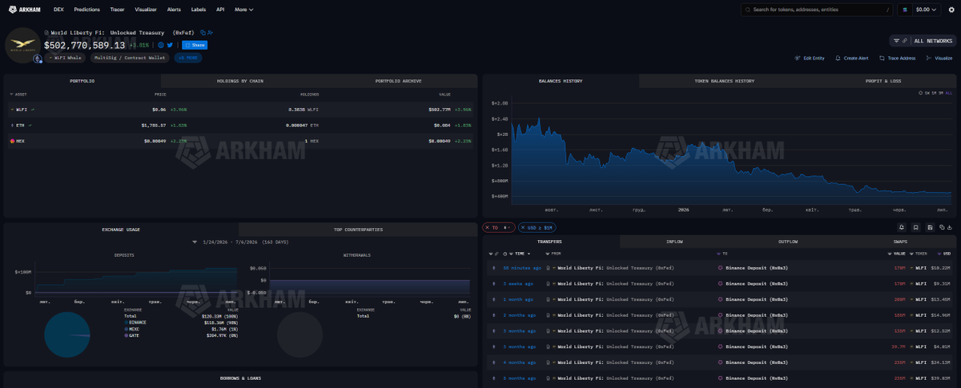Click the Binance Deposit icon in first transfer row

(721, 268)
